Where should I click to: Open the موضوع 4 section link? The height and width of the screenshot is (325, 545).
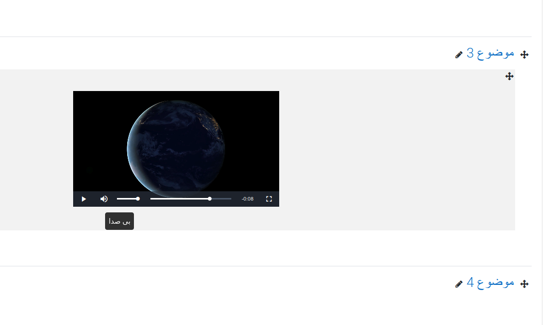pyautogui.click(x=490, y=282)
